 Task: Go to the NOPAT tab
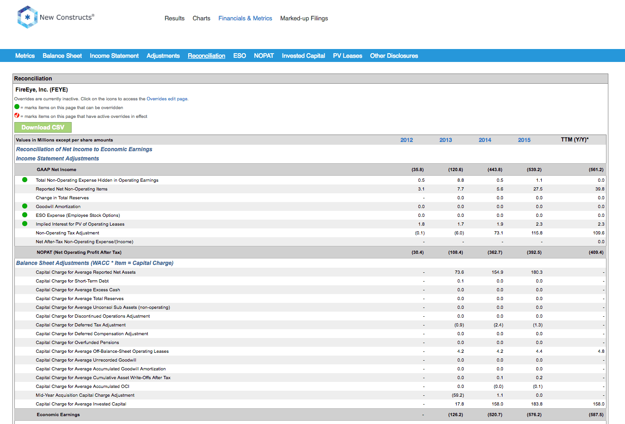click(264, 55)
